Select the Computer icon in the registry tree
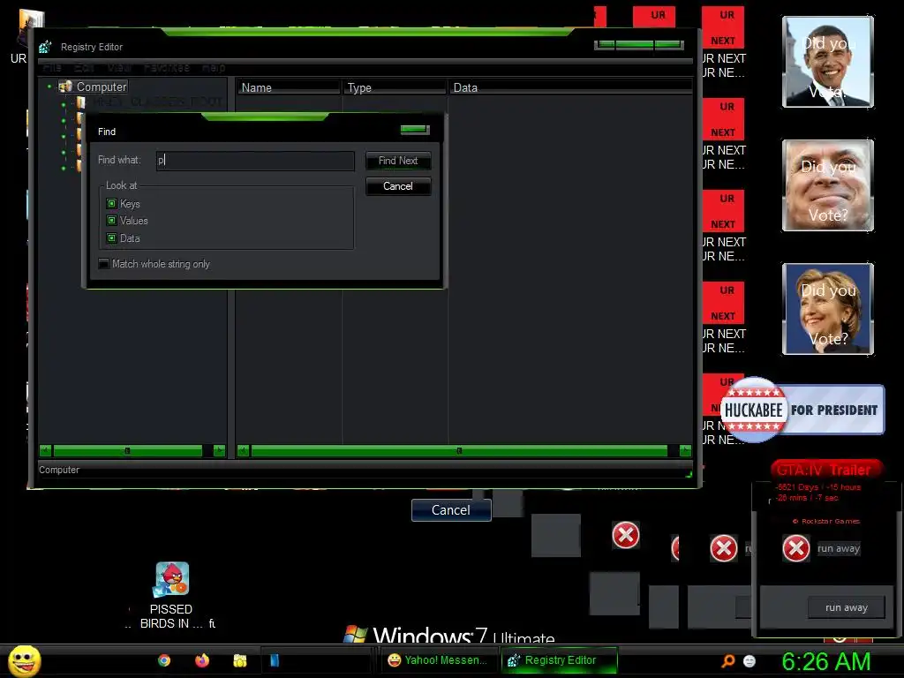This screenshot has width=904, height=678. (65, 87)
